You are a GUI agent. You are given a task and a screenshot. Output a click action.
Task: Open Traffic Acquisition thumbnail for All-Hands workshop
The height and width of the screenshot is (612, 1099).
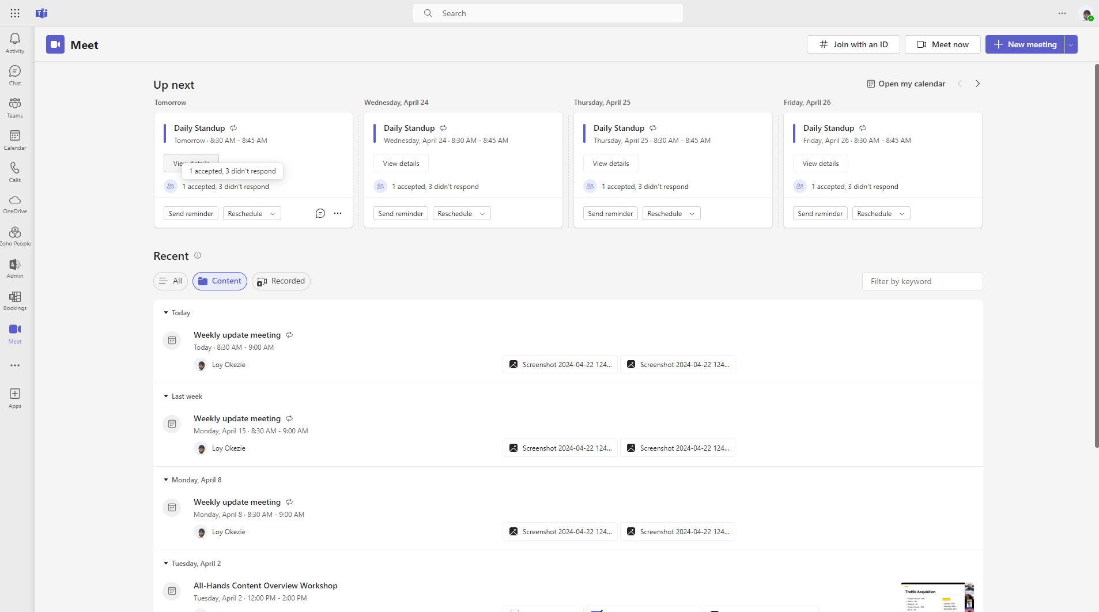(937, 597)
